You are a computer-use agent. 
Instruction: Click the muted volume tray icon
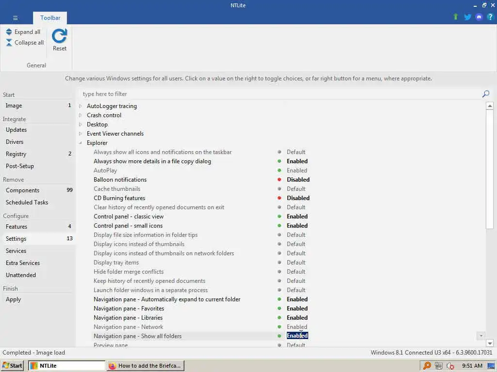450,366
